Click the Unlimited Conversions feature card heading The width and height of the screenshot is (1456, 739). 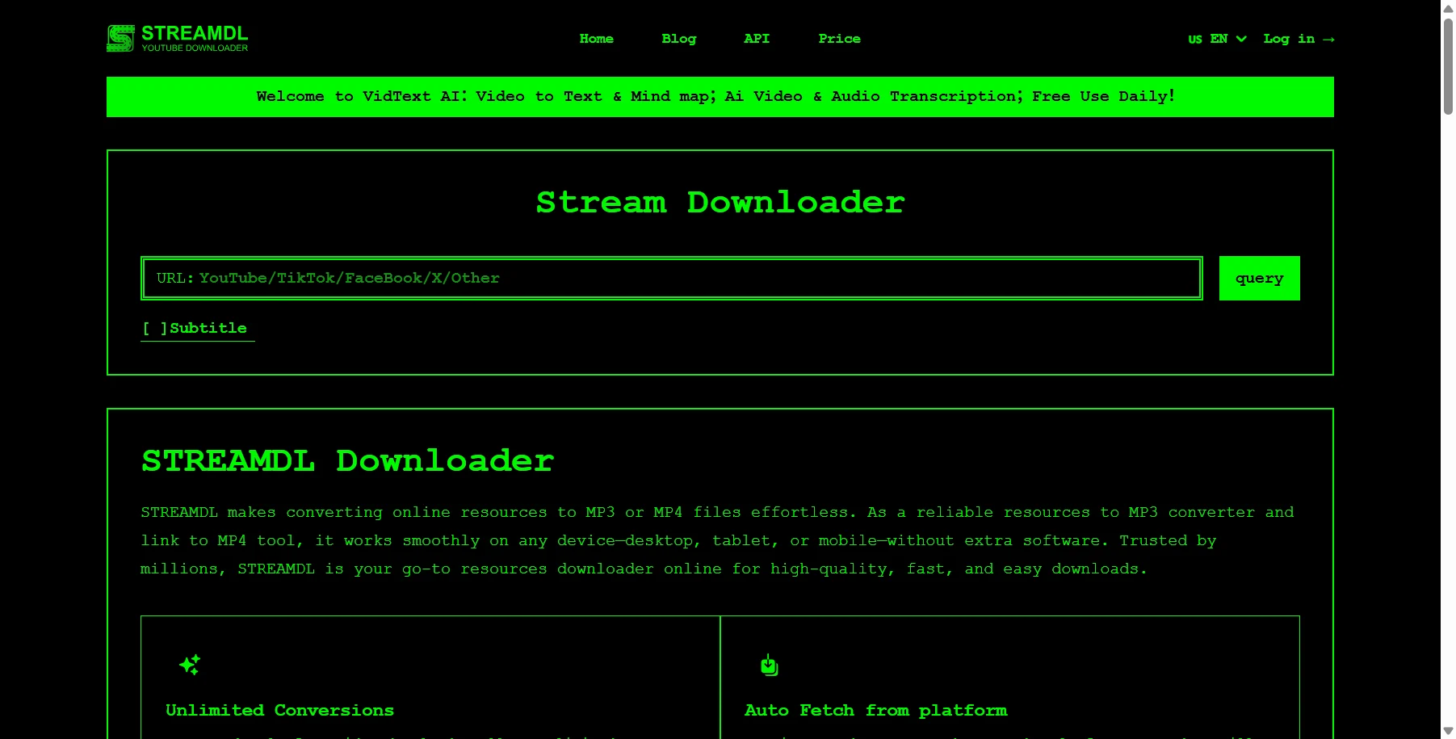click(279, 710)
